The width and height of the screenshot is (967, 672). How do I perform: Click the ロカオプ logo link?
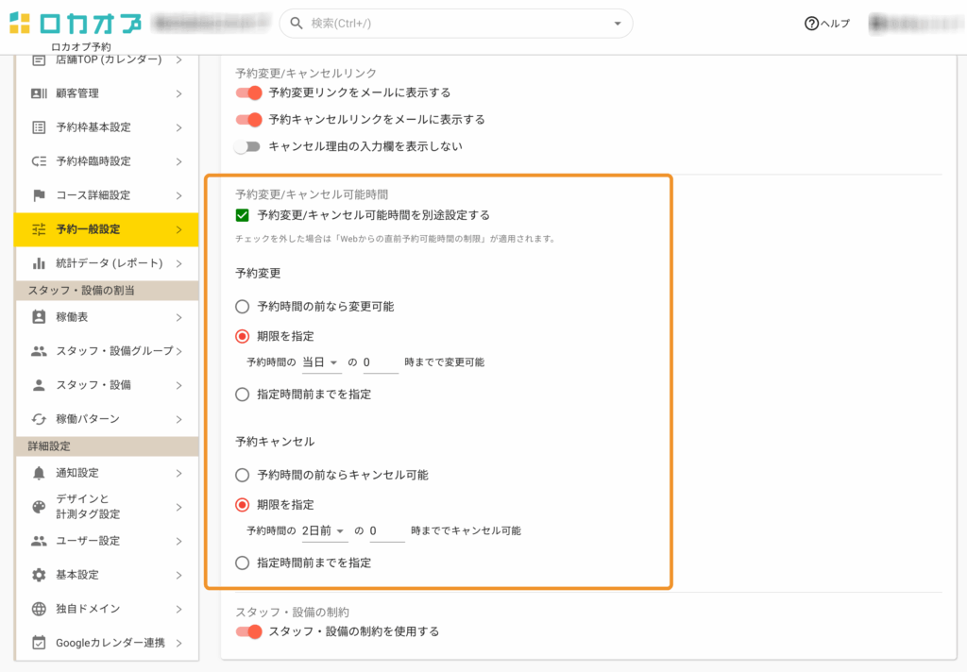coord(76,24)
